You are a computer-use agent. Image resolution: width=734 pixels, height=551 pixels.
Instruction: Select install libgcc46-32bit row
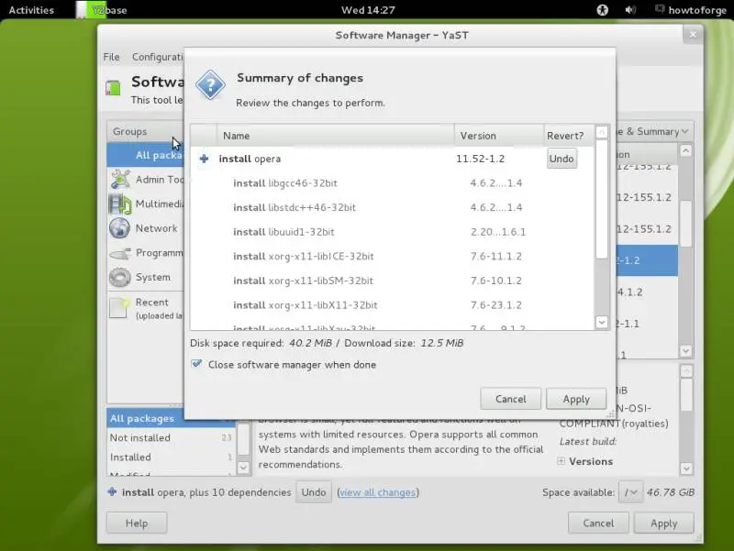(x=393, y=182)
